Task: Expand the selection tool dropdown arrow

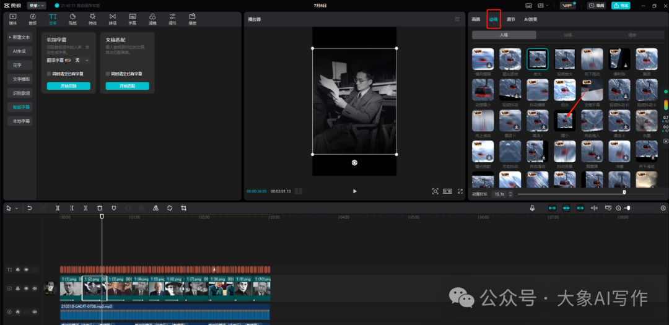Action: click(x=17, y=208)
